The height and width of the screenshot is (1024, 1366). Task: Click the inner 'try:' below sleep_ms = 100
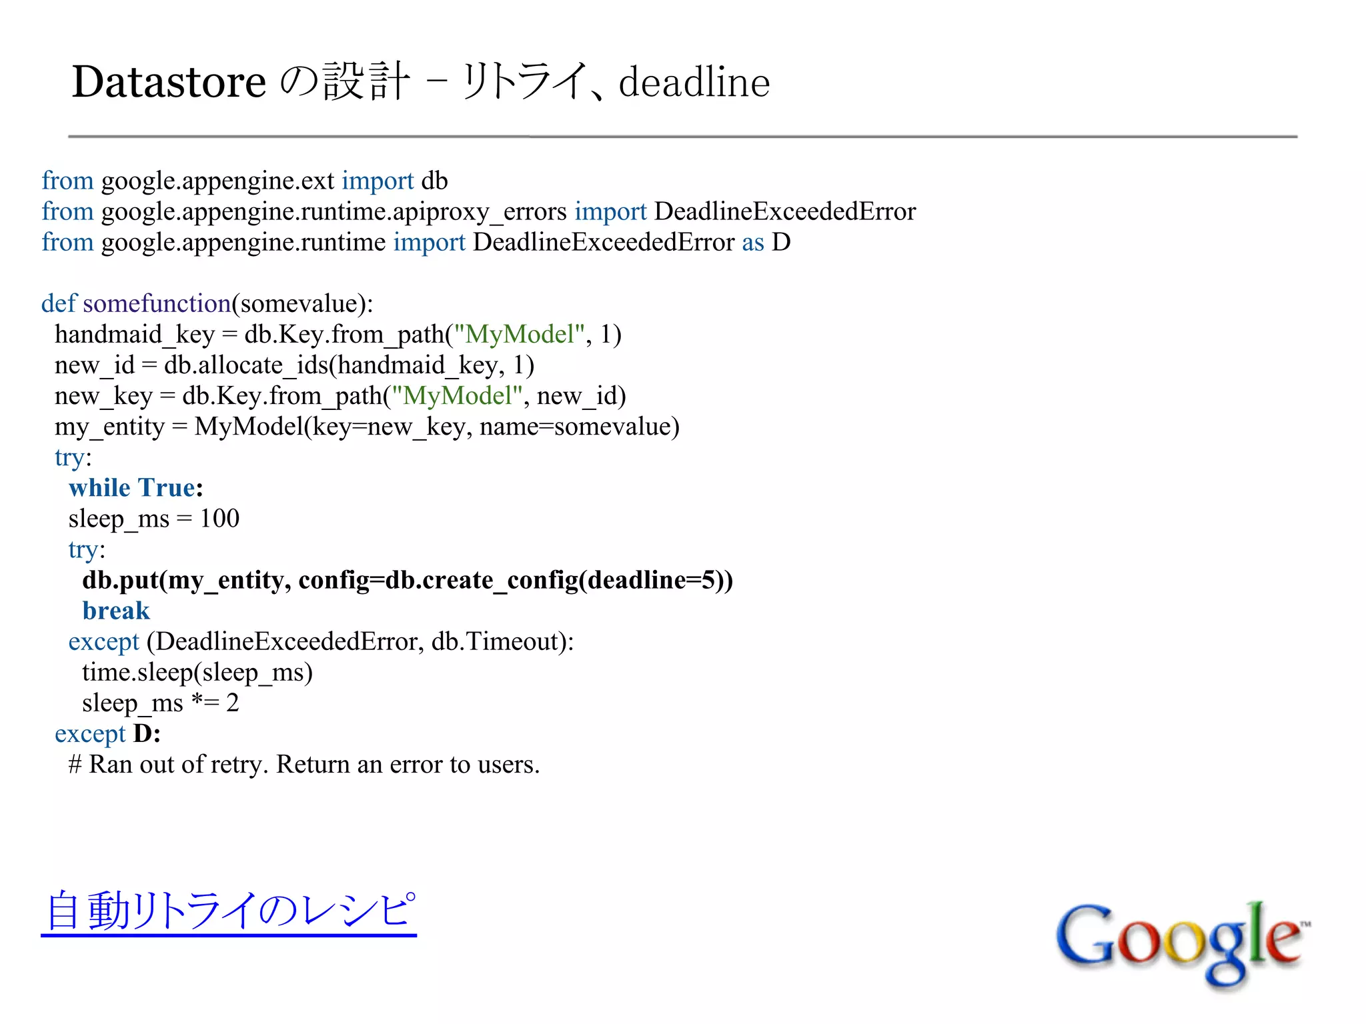(87, 549)
